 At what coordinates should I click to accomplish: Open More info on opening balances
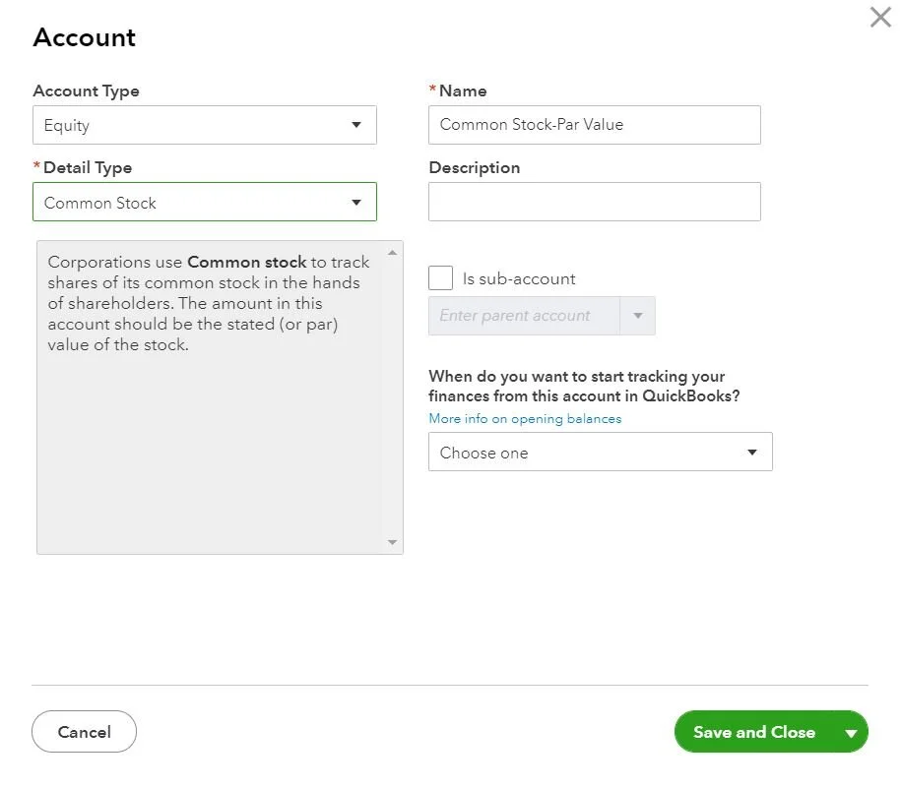tap(525, 418)
